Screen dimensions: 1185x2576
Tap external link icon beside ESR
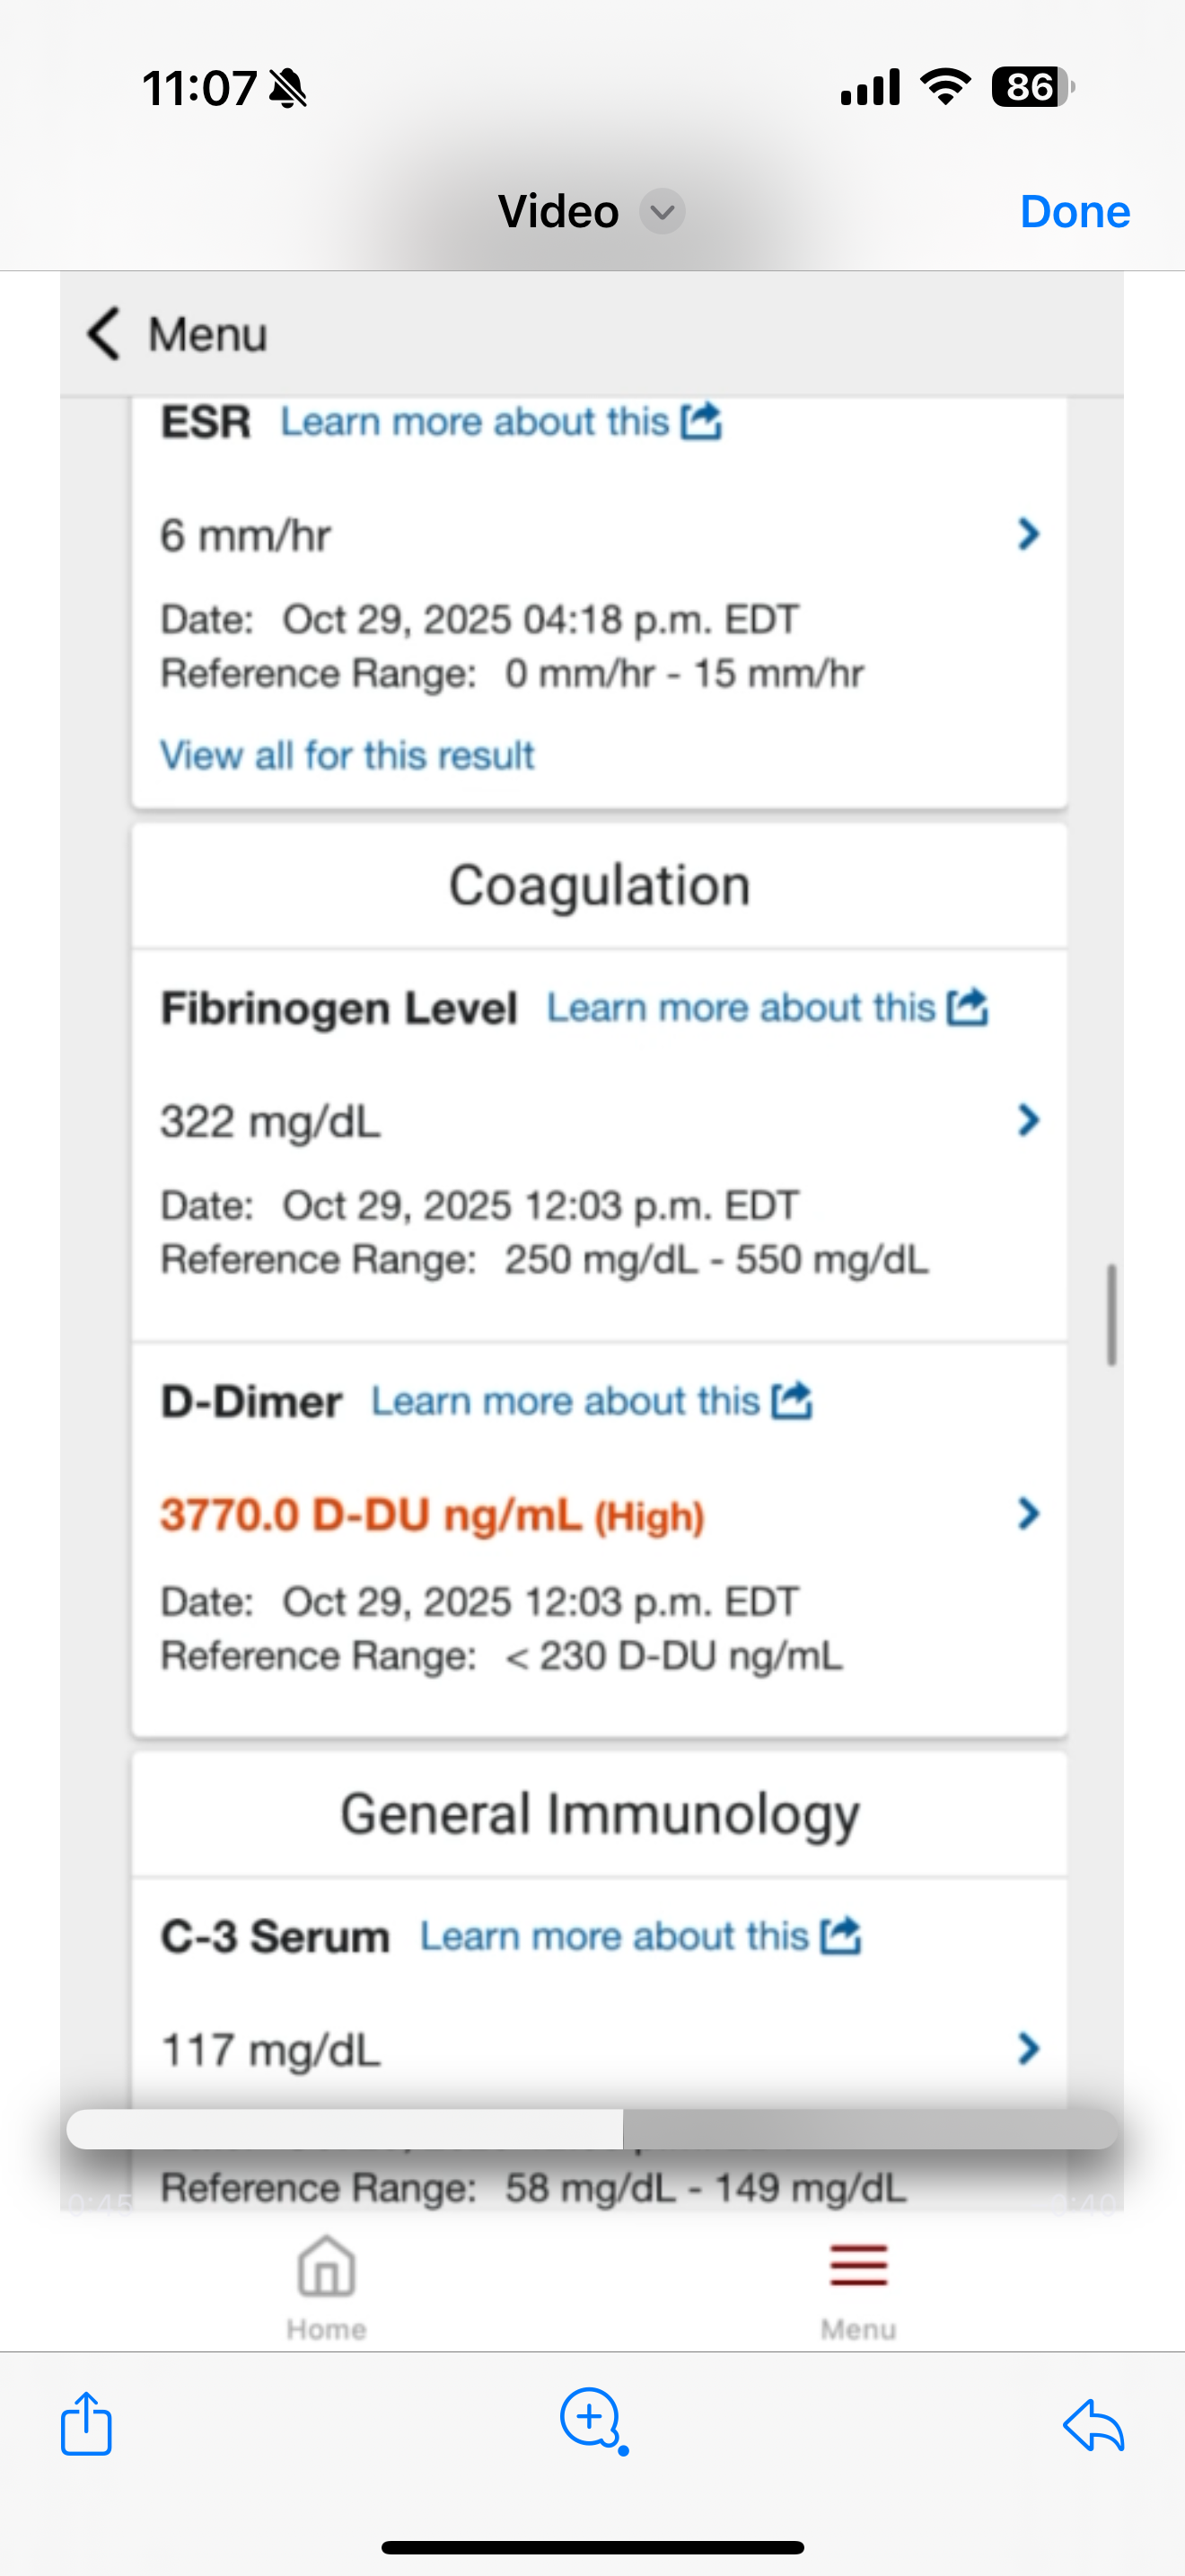[x=701, y=421]
